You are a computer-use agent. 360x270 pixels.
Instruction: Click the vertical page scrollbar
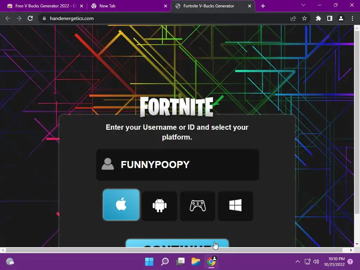tap(357, 122)
